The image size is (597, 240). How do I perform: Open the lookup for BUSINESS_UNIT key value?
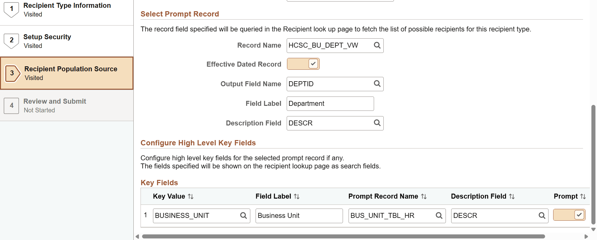pyautogui.click(x=243, y=215)
